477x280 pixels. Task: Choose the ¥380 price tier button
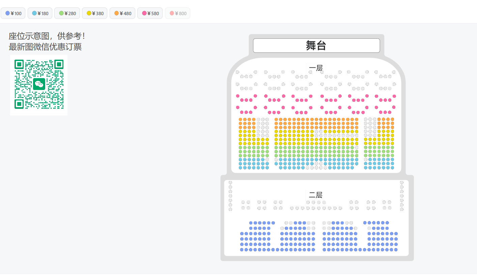point(95,13)
